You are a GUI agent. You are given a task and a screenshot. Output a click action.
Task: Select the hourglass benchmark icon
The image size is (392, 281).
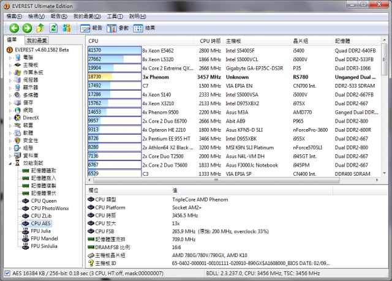(x=18, y=163)
